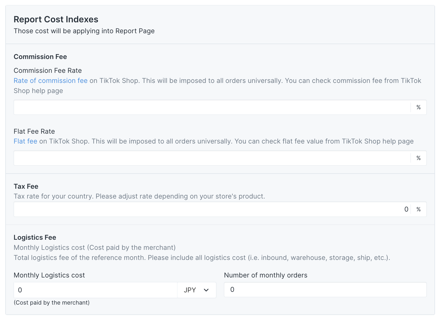Focus the Flat Fee Rate input box
Viewport: 443px width, 320px height.
tap(212, 158)
